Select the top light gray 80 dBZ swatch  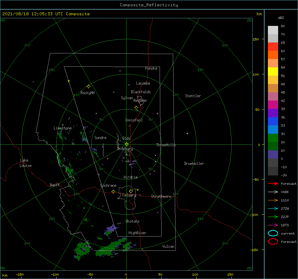(x=273, y=30)
